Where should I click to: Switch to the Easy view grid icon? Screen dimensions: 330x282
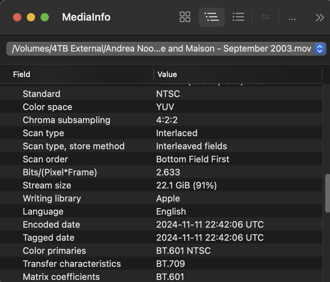(x=185, y=17)
